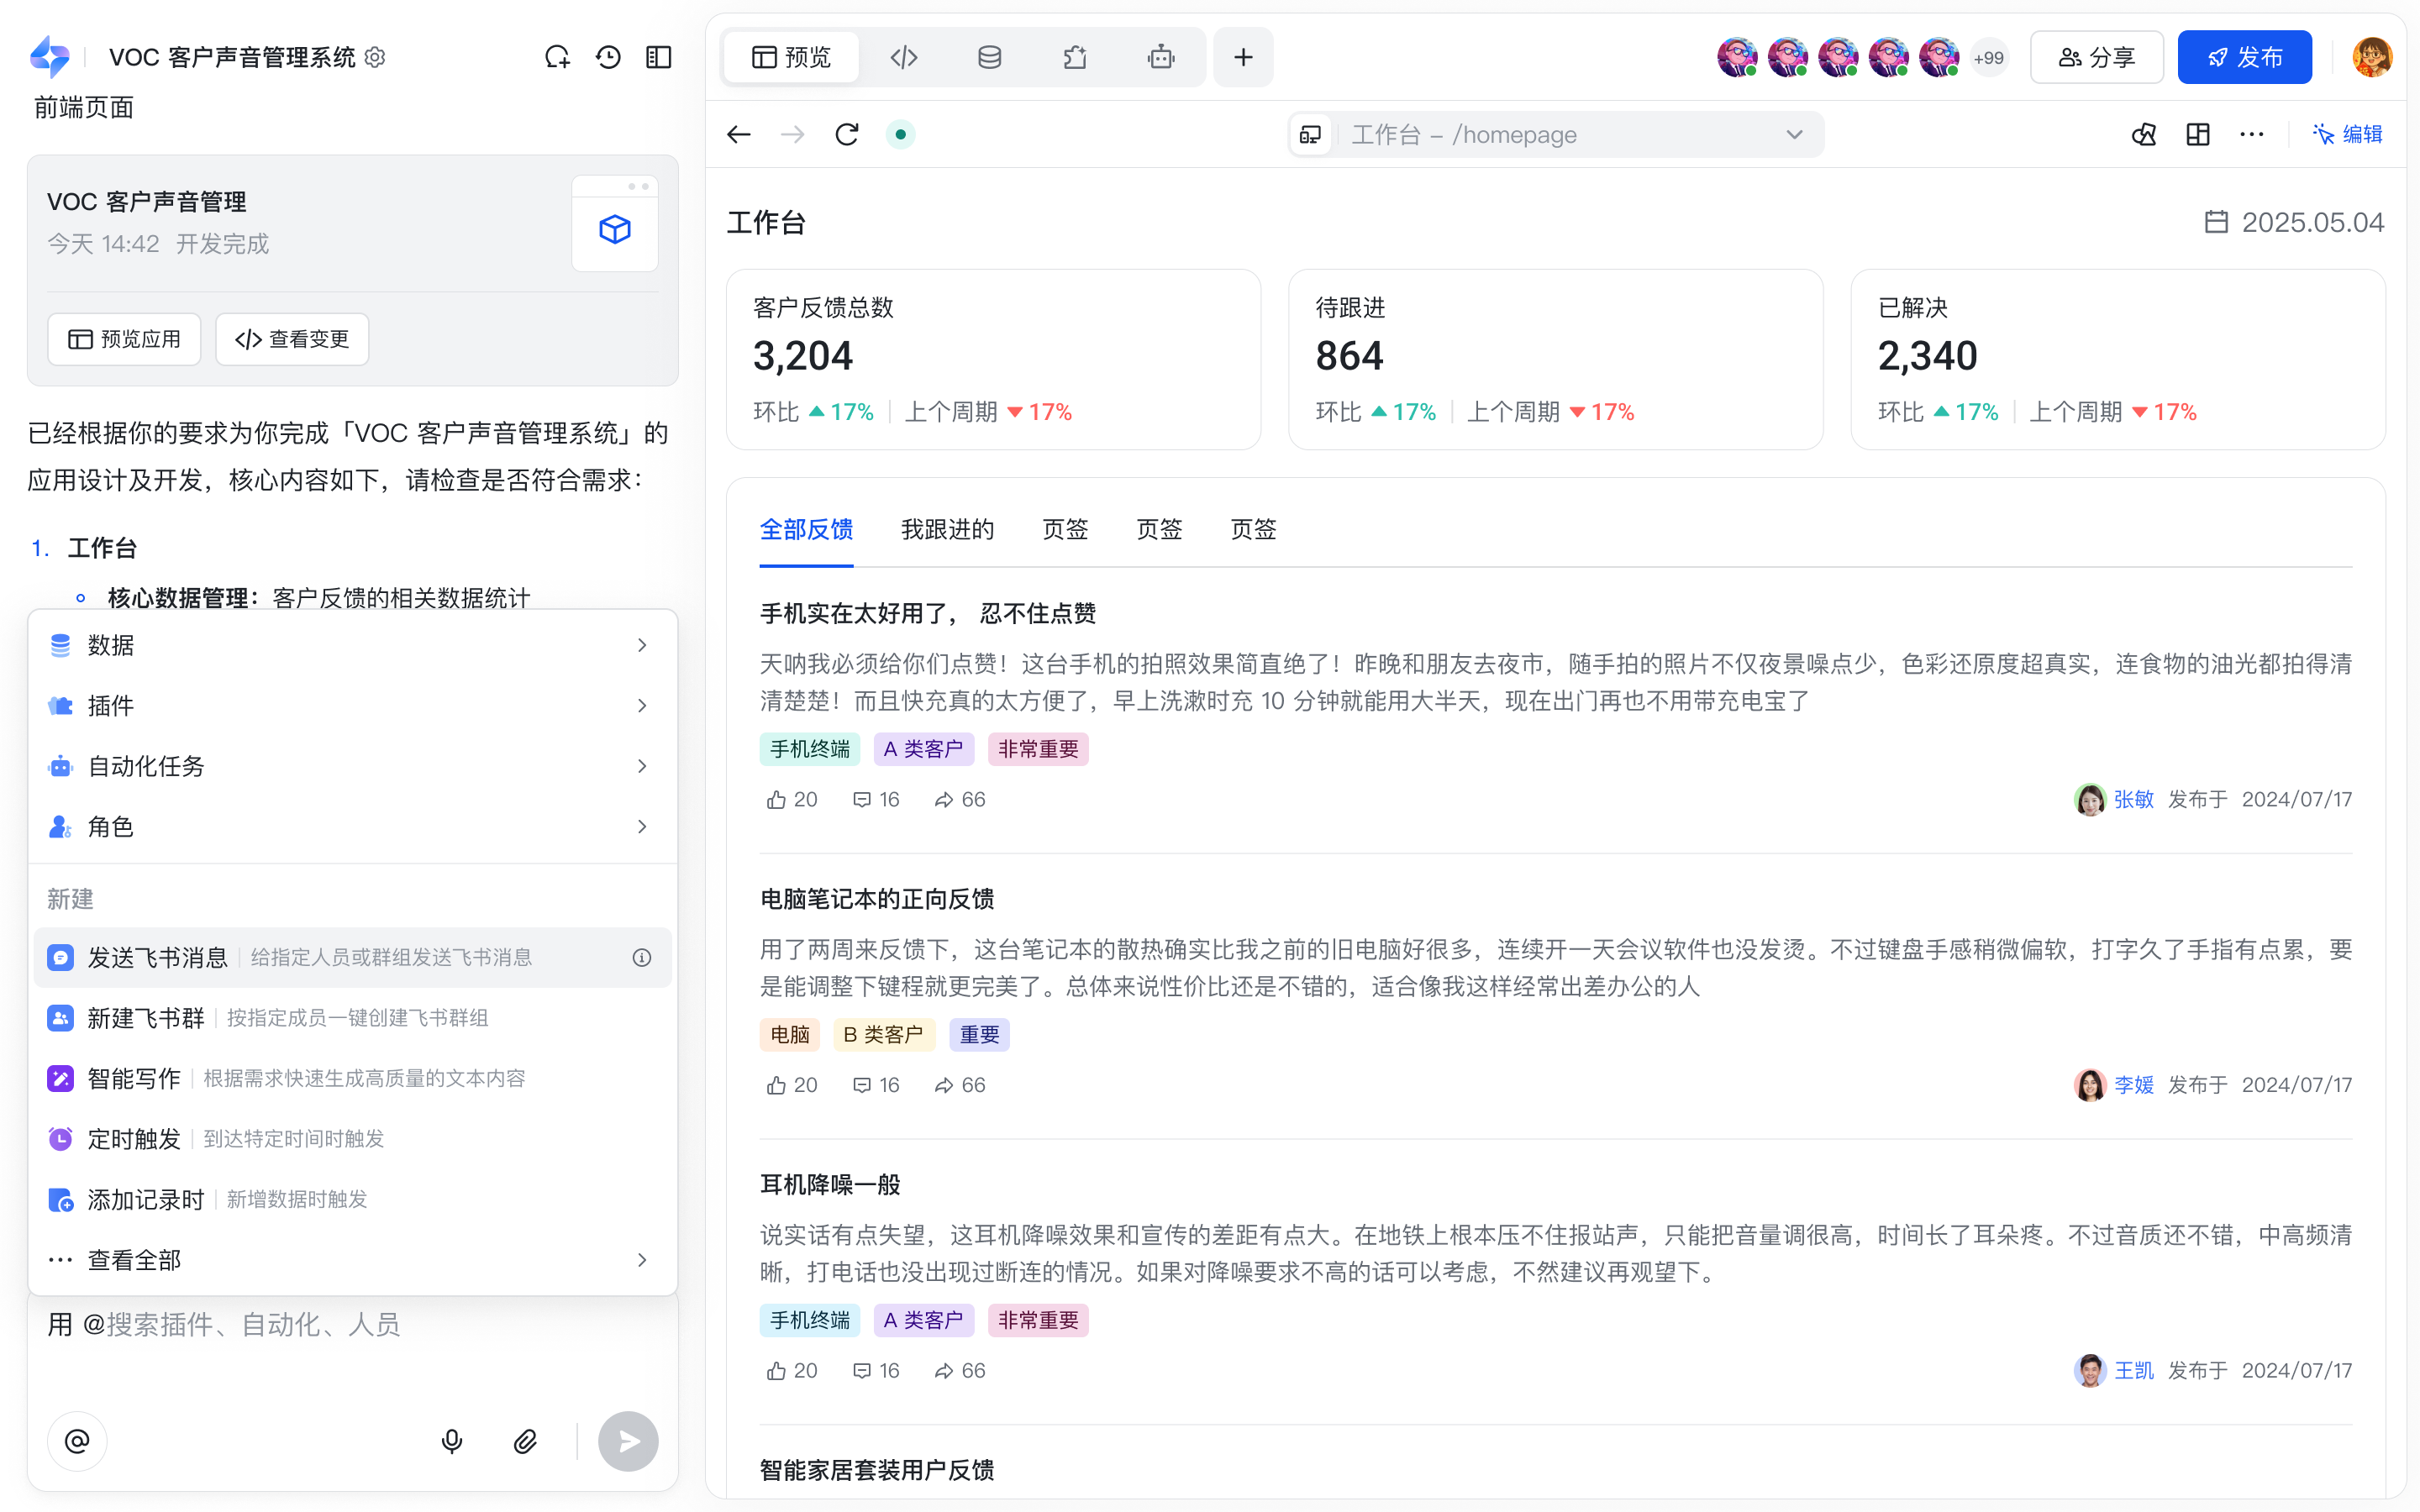Click the paperclip attachment icon
Viewport: 2420px width, 1512px height.
(525, 1441)
